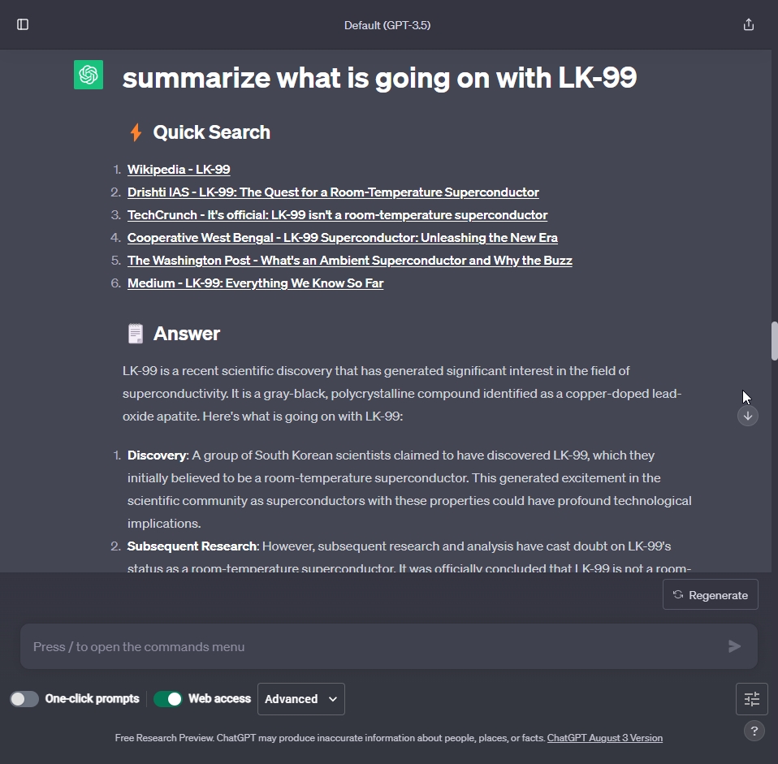The width and height of the screenshot is (778, 764).
Task: Click the lightning bolt Quick Search icon
Action: tap(136, 132)
